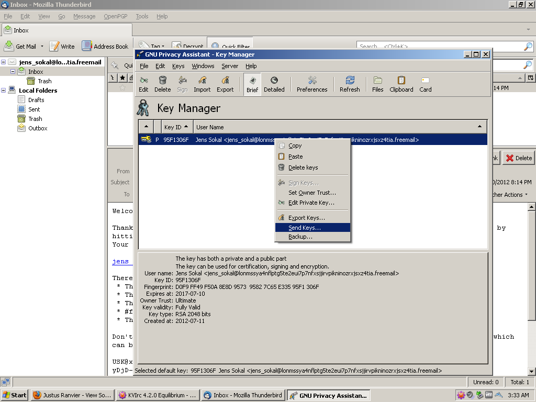Click the message pane scrollbar down arrow
536x402 pixels.
[531, 371]
